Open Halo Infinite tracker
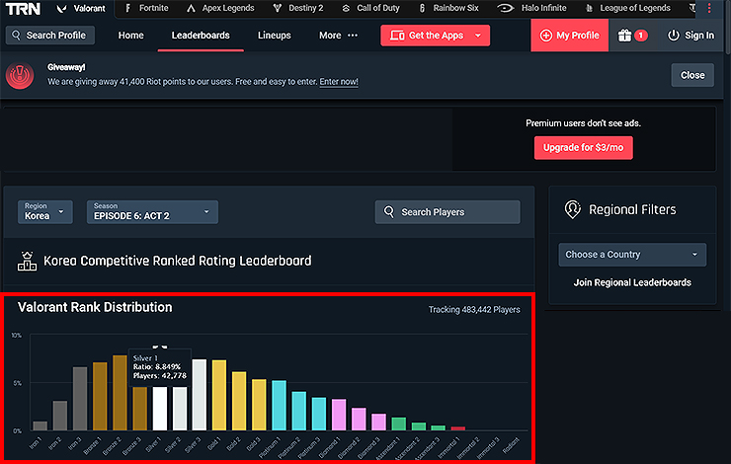 [531, 8]
